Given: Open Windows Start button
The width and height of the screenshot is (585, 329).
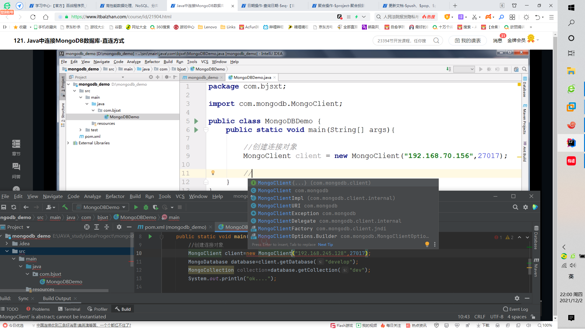Looking at the screenshot, I should coord(571,8).
